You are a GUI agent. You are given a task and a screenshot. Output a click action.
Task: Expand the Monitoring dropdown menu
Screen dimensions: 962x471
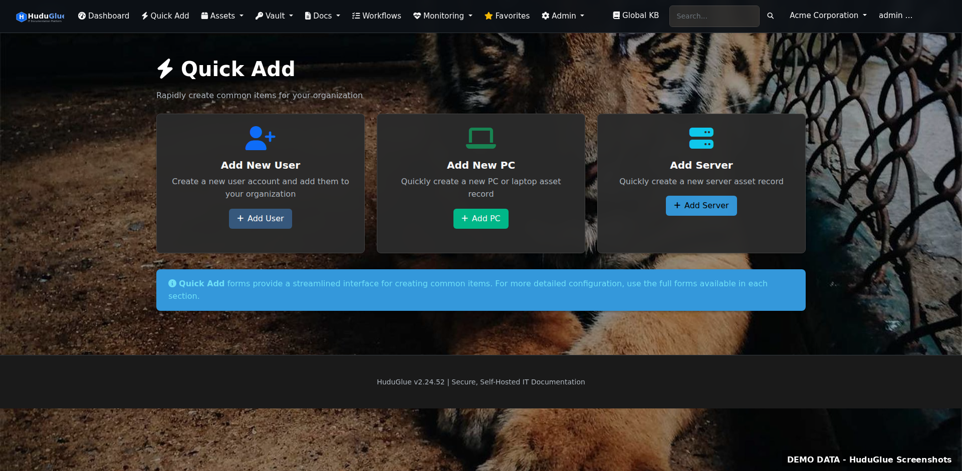(443, 16)
